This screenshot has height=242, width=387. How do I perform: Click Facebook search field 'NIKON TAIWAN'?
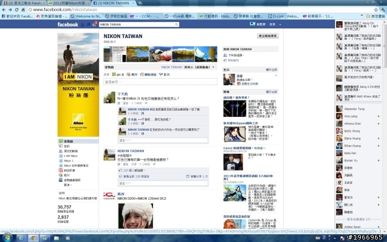[x=137, y=24]
